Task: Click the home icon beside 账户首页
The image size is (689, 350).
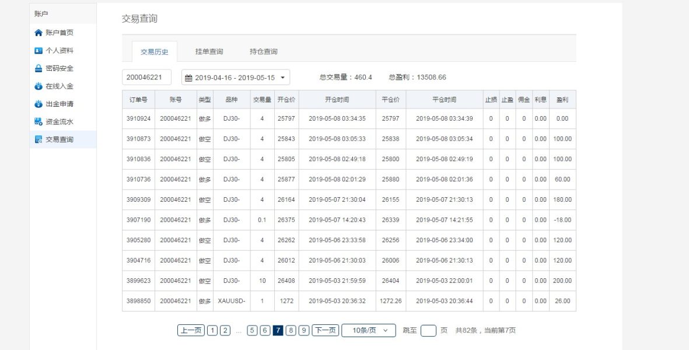Action: click(39, 33)
